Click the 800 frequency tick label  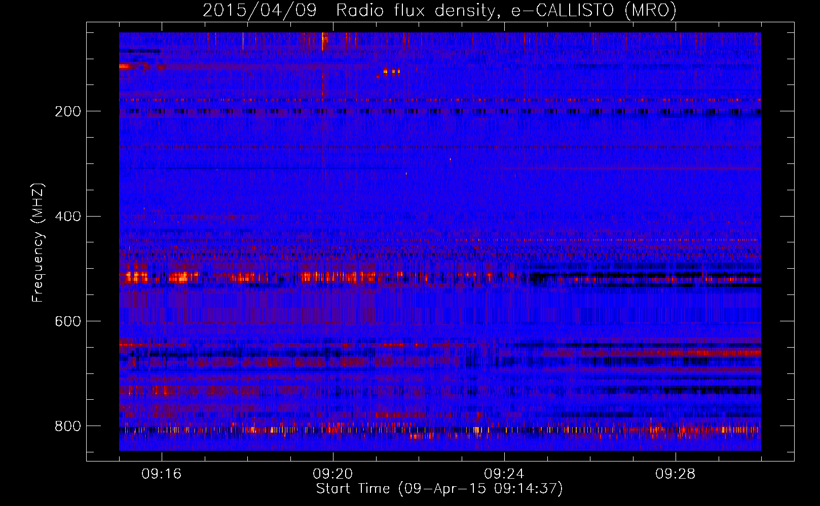coord(68,427)
